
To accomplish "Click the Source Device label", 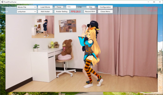I will click(9, 7).
